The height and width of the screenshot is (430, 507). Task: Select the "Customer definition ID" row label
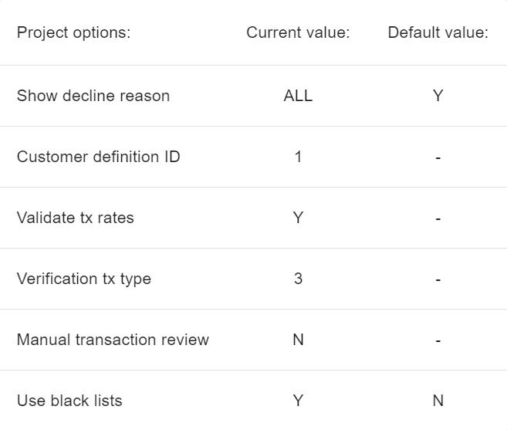tap(98, 157)
